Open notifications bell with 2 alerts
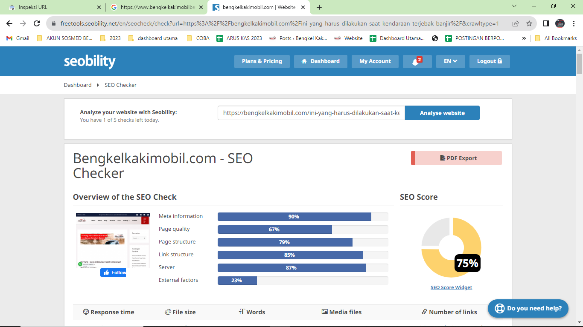This screenshot has height=327, width=583. (x=417, y=61)
